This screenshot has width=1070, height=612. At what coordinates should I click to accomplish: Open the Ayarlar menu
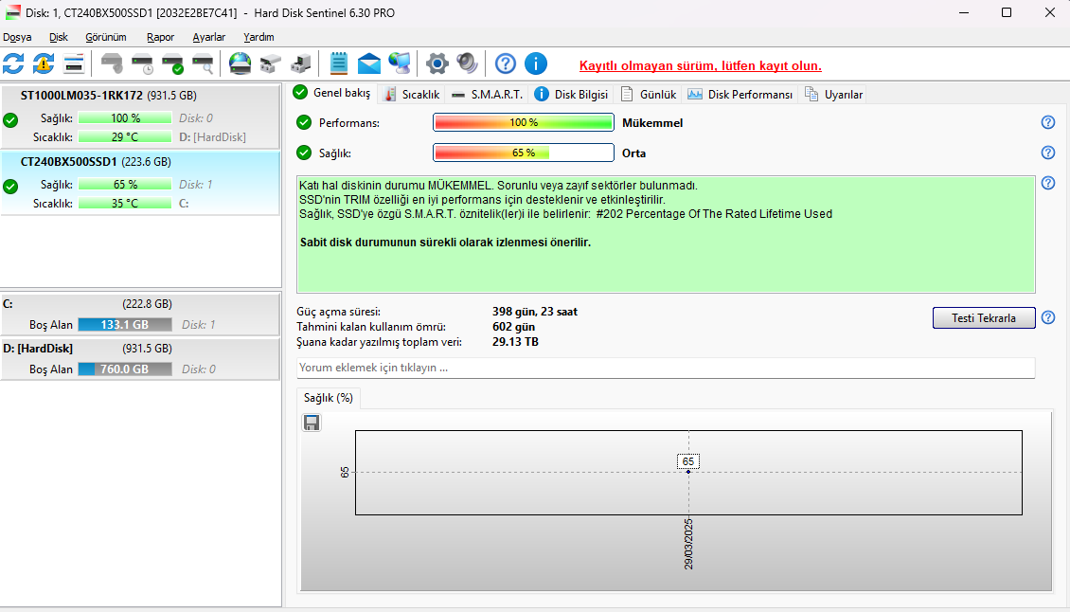209,37
